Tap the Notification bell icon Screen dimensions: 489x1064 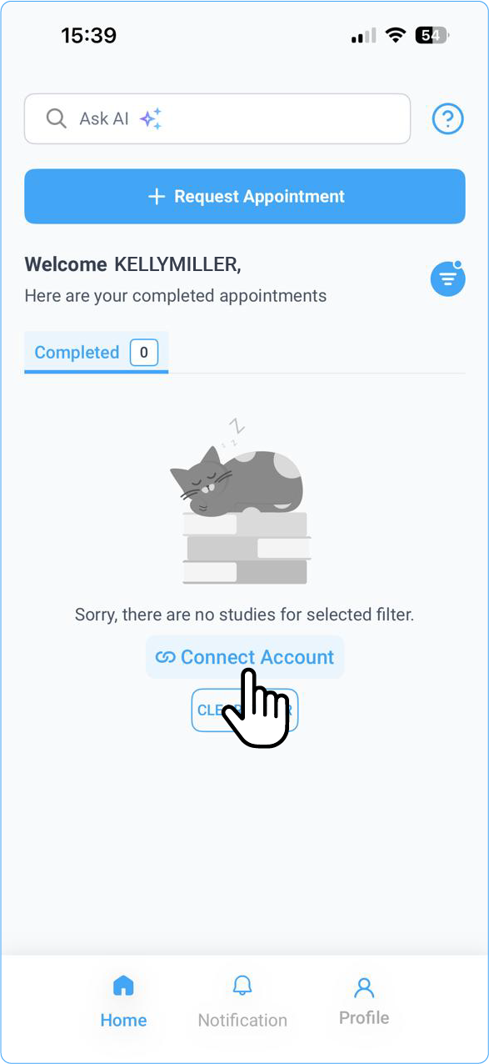tap(242, 985)
